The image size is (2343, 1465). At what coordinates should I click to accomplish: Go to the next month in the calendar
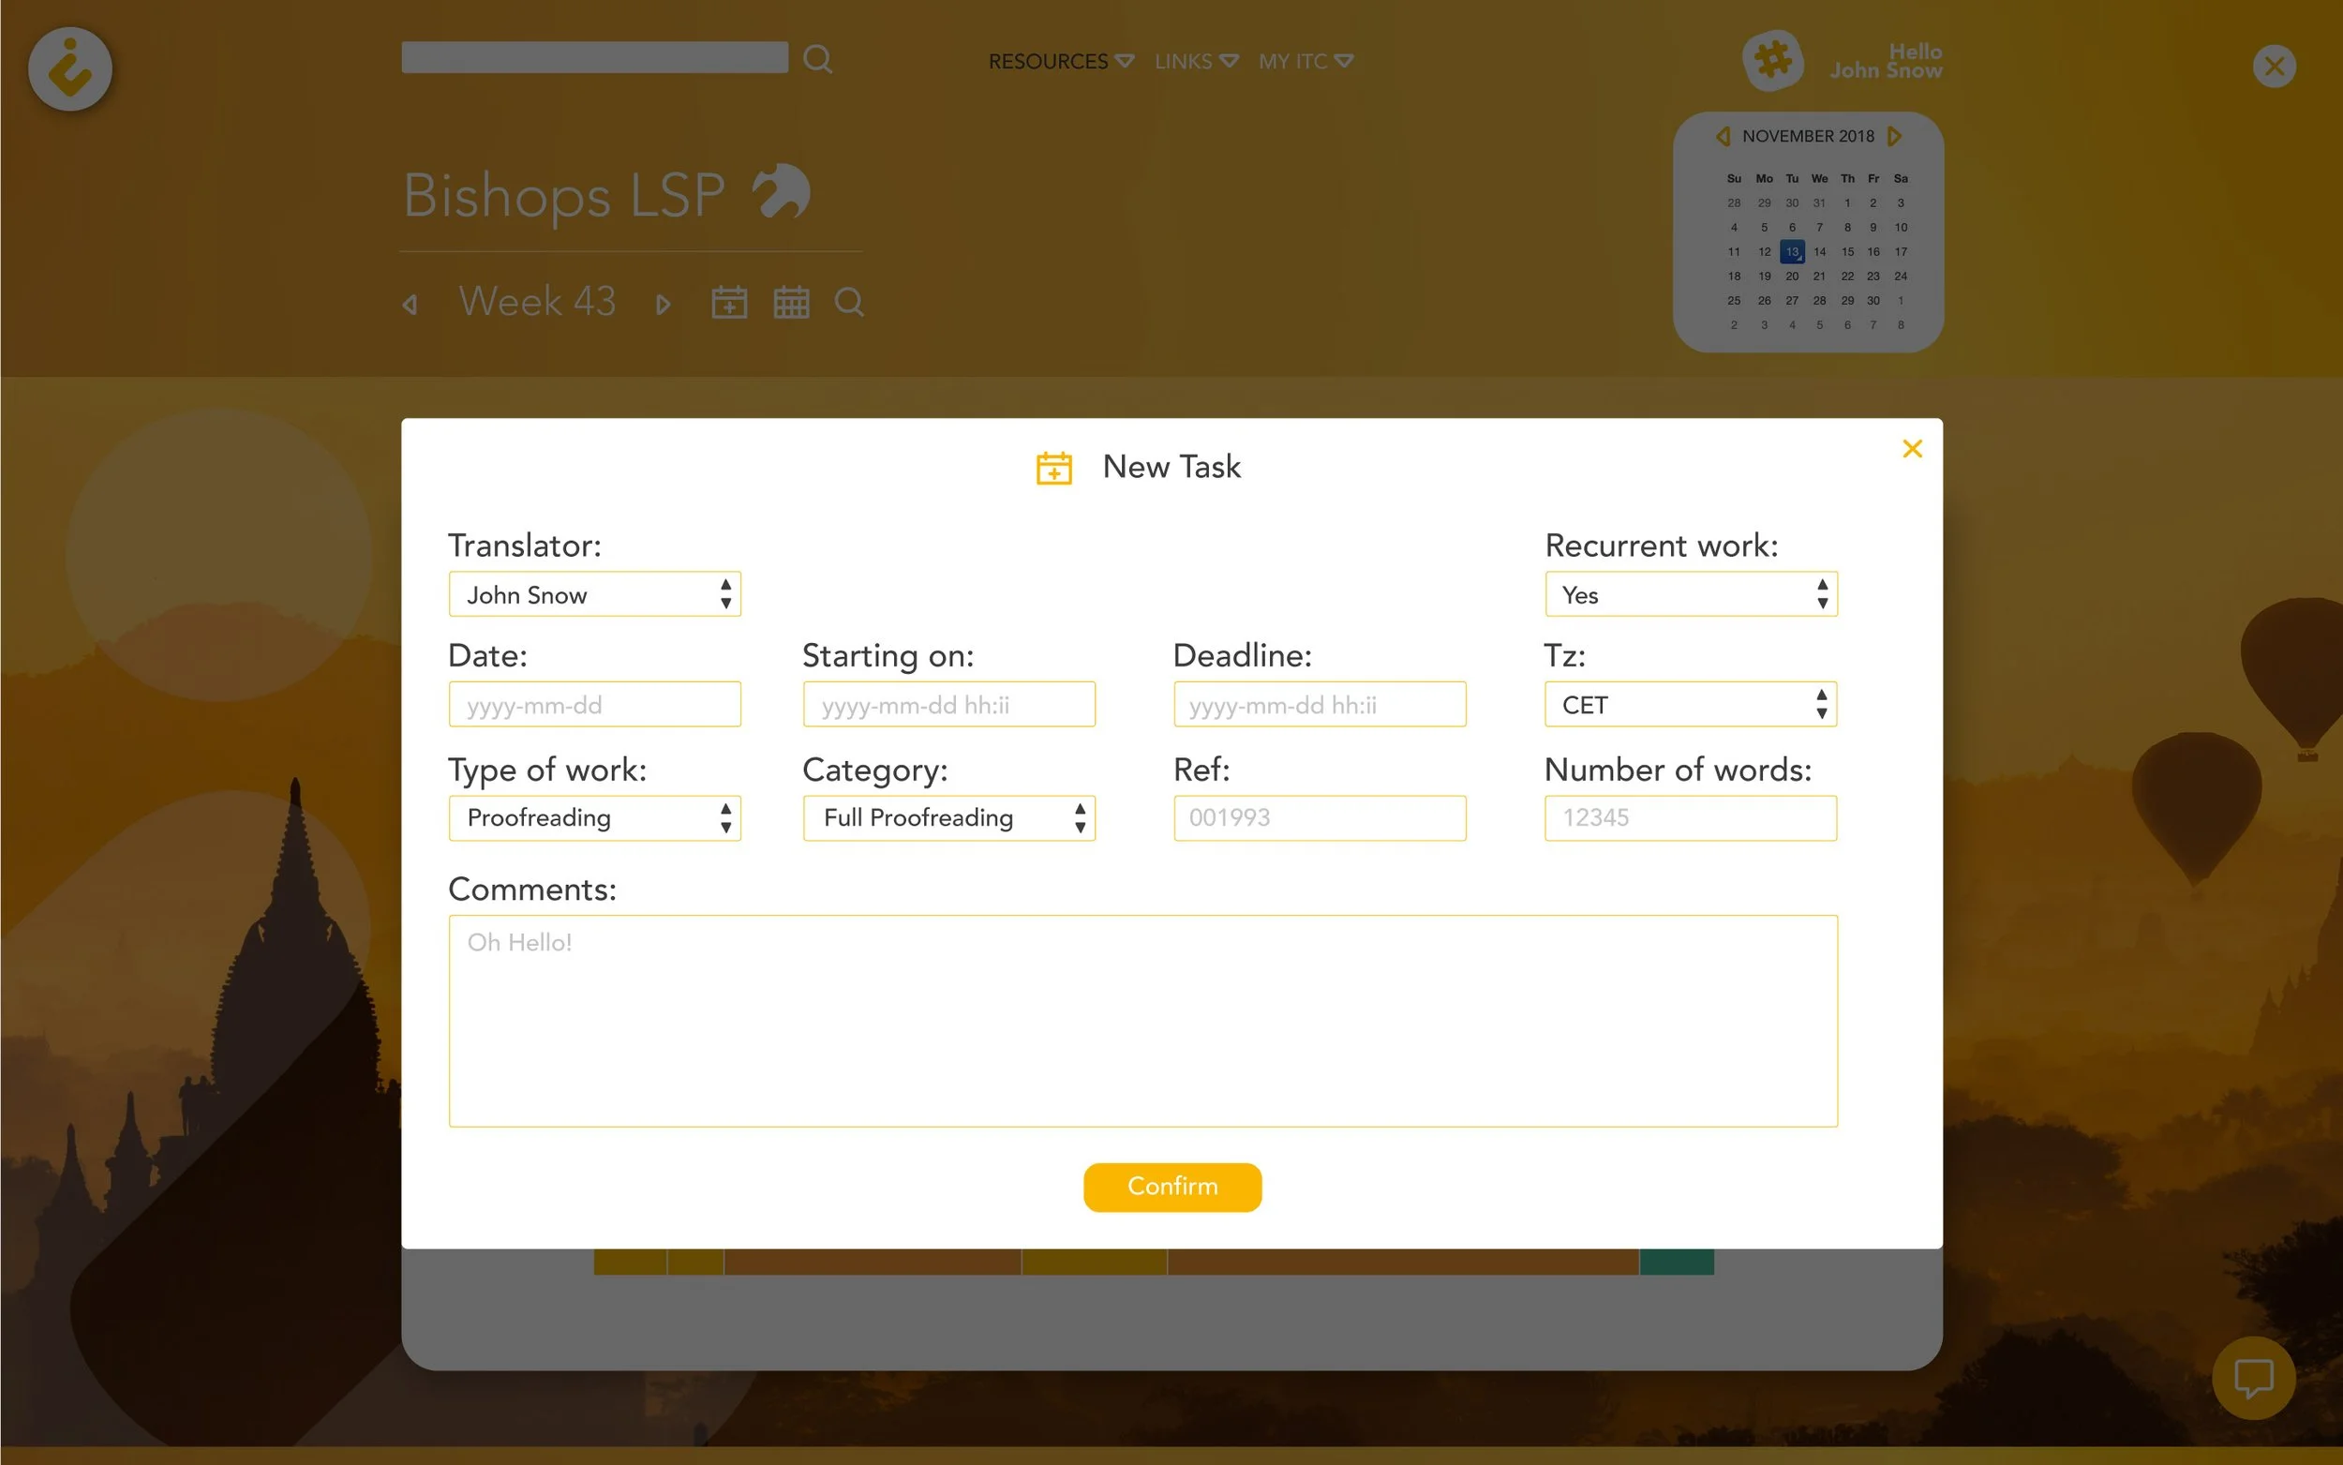click(1894, 137)
